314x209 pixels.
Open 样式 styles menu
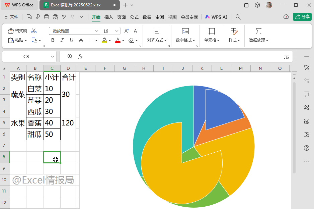[234, 35]
